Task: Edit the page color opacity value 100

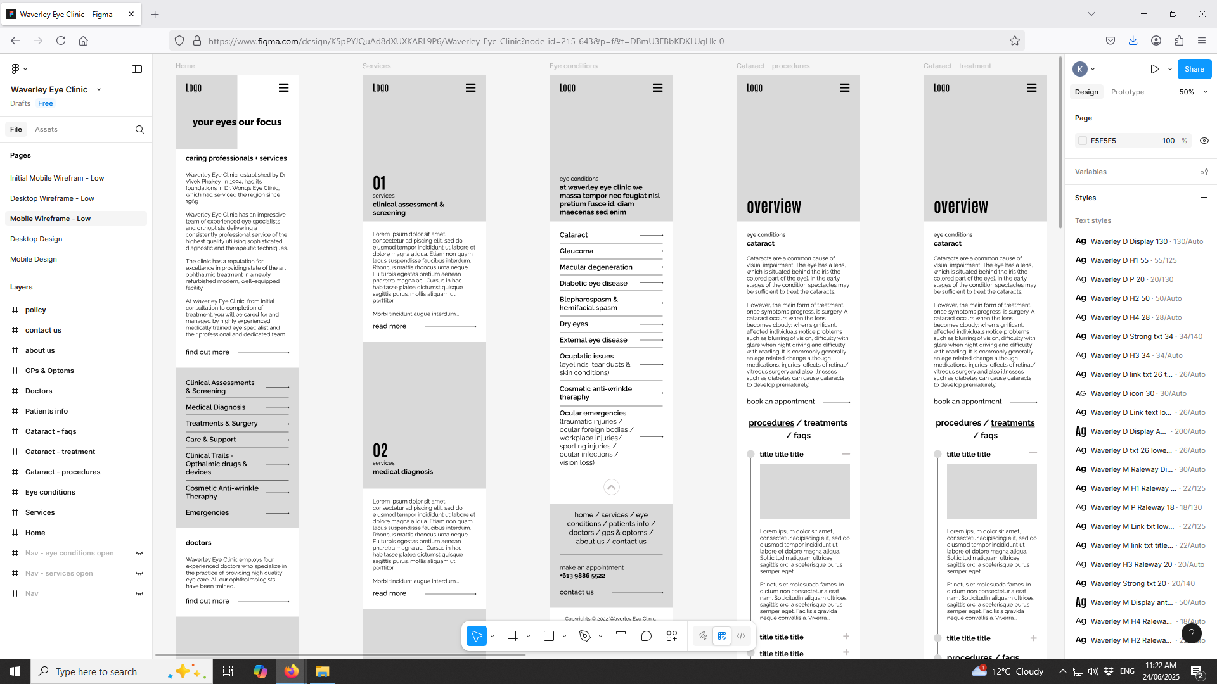Action: pos(1168,141)
